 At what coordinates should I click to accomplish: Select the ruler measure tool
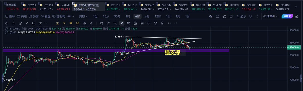pyautogui.click(x=108, y=23)
